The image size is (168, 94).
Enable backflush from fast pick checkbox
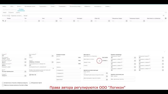coord(3,85)
